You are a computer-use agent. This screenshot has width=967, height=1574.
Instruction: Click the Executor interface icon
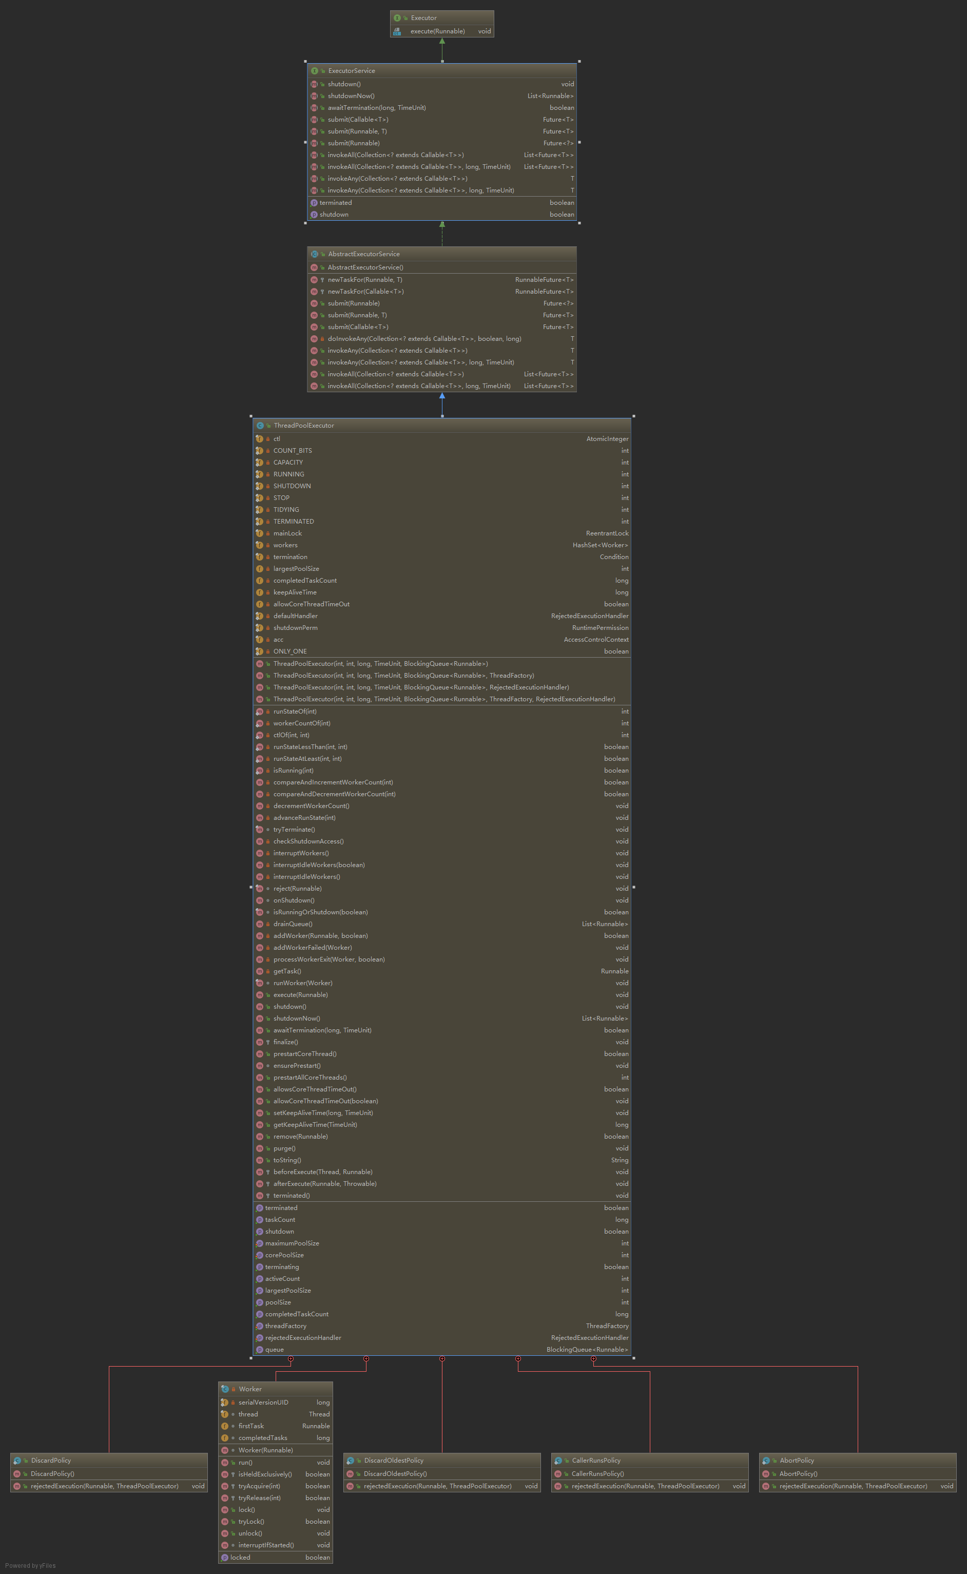tap(397, 18)
